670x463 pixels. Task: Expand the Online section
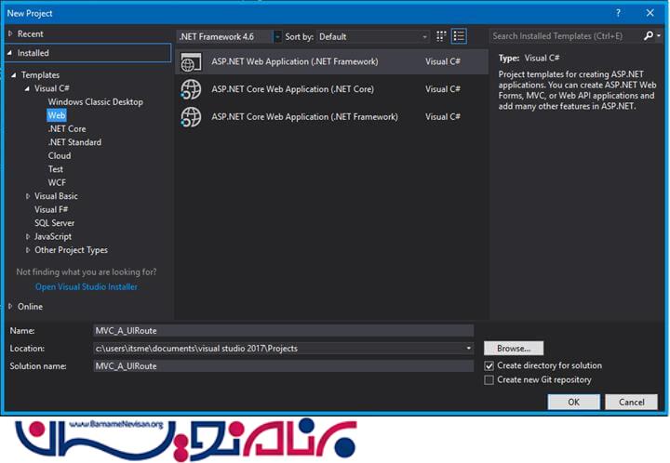[x=10, y=307]
